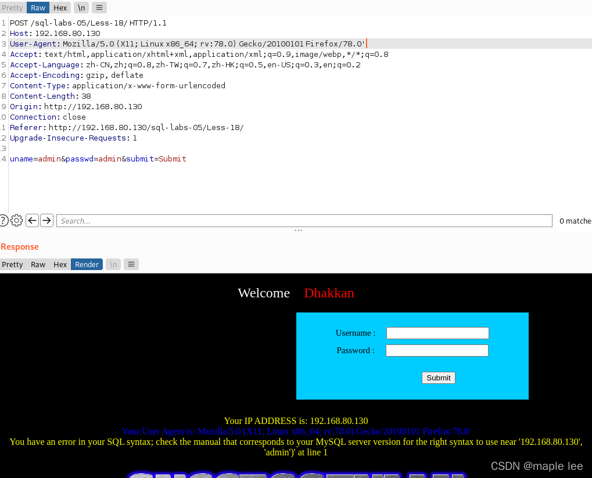The height and width of the screenshot is (478, 592).
Task: Click the uname=admin request body line
Action: pos(98,159)
